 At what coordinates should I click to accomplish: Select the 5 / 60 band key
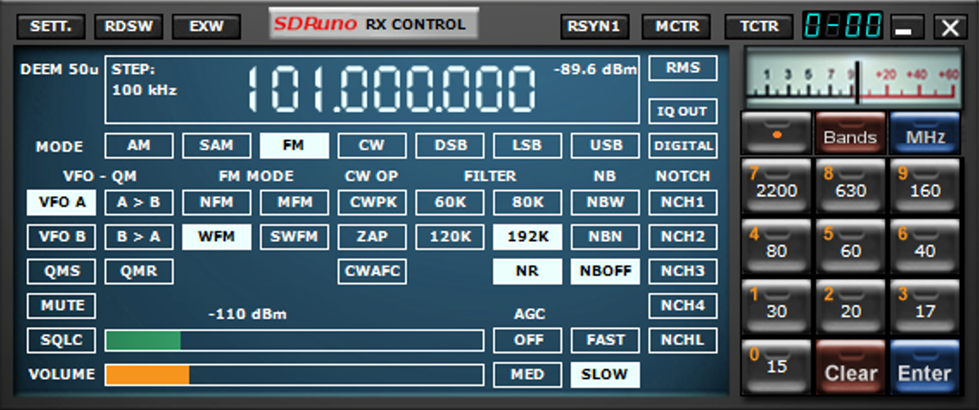[x=850, y=245]
